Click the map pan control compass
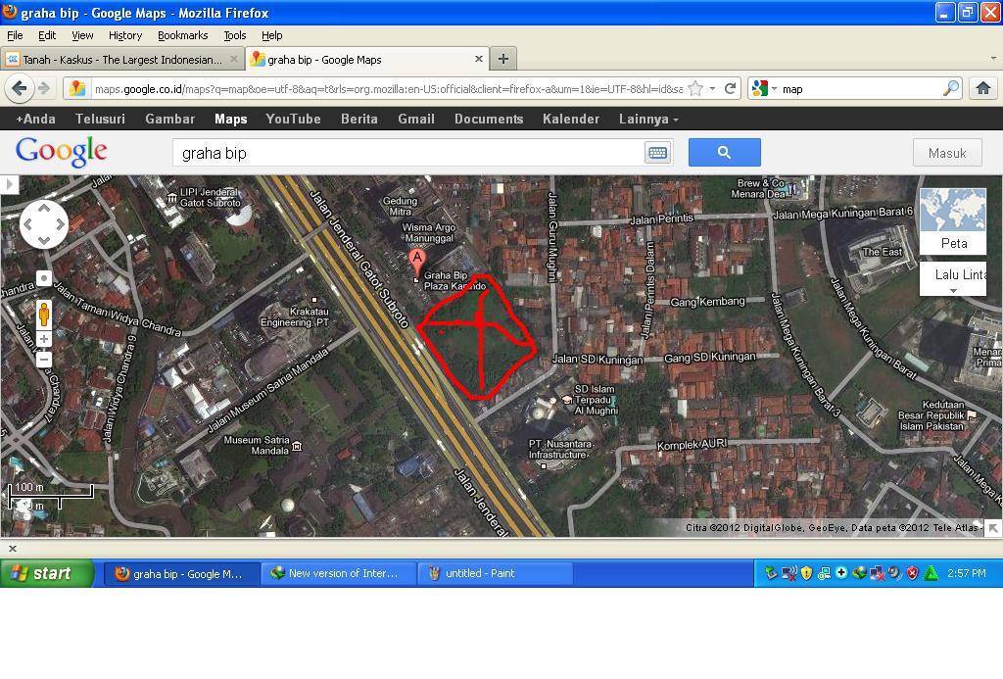This screenshot has height=679, width=1003. tap(43, 224)
